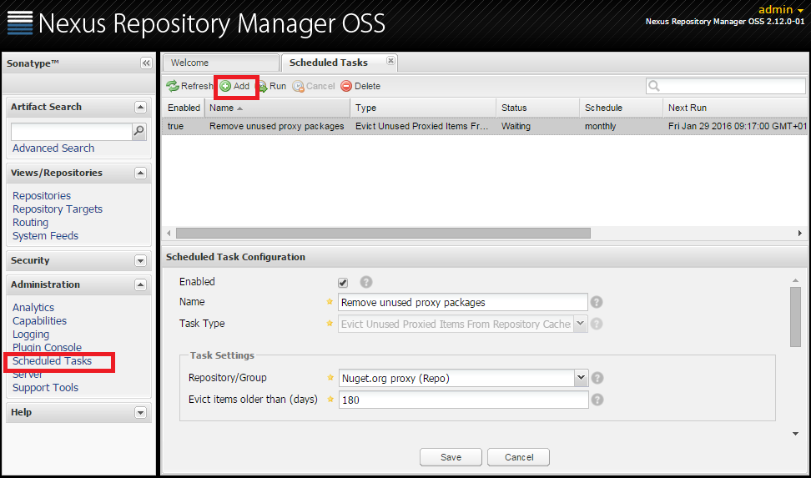Expand the Security section
Image resolution: width=811 pixels, height=478 pixels.
click(140, 261)
